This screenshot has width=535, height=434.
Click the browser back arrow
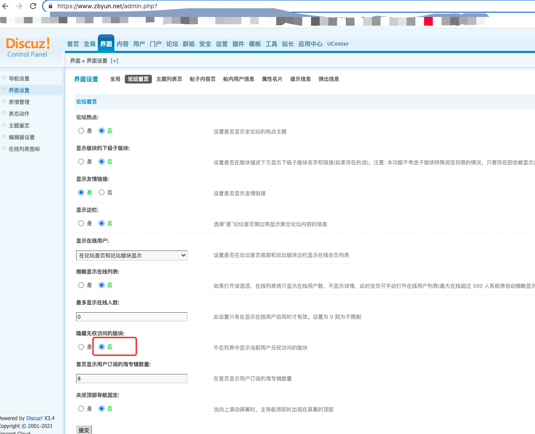click(x=6, y=6)
